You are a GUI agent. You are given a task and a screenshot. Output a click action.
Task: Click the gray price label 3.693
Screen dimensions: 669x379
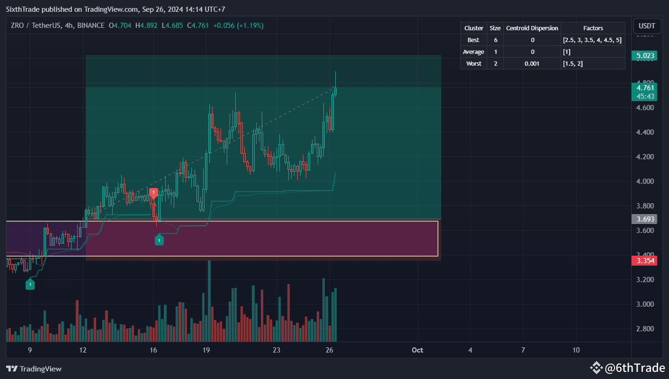644,219
